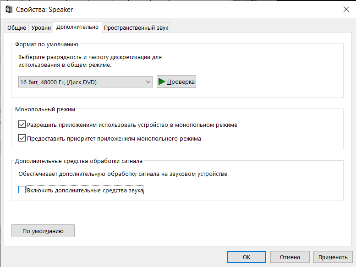Click the Выберите разрядность и частоту text
Image resolution: width=356 pixels, height=267 pixels.
90,61
